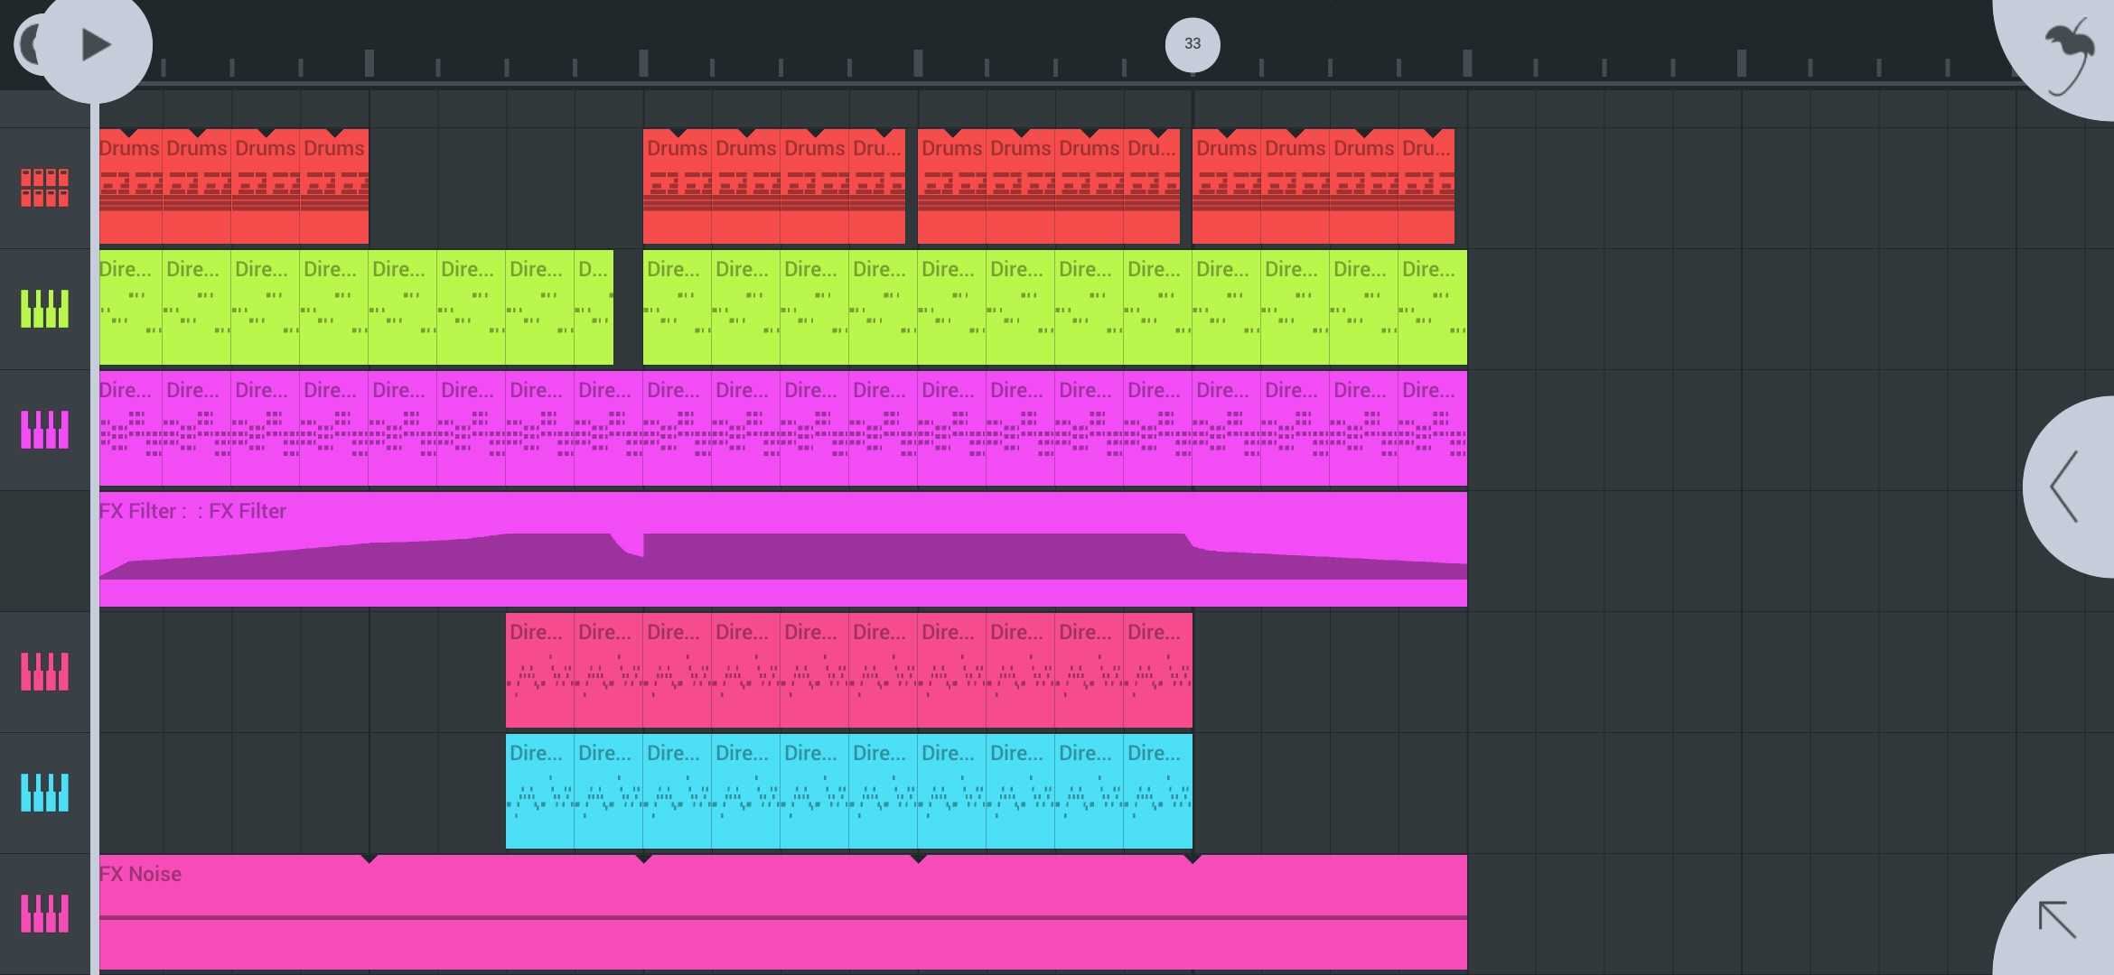This screenshot has height=975, width=2114.
Task: Select the FX Filter automation clip
Action: coord(782,549)
